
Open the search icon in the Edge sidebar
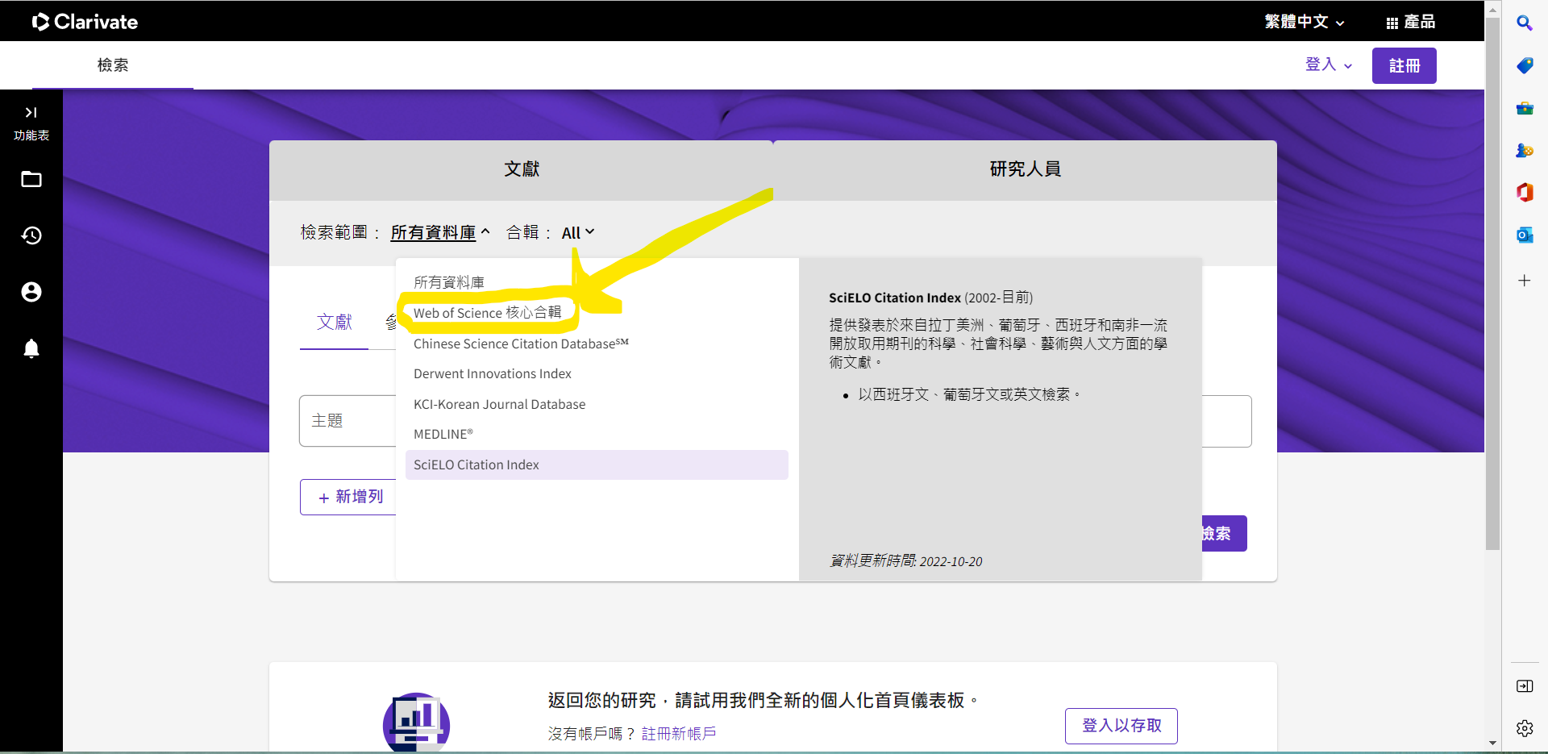click(x=1525, y=23)
